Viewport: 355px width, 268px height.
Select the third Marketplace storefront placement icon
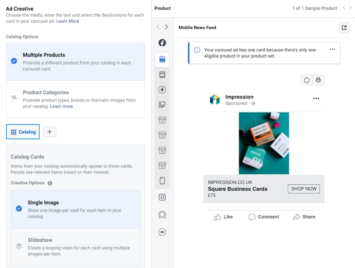(x=162, y=150)
